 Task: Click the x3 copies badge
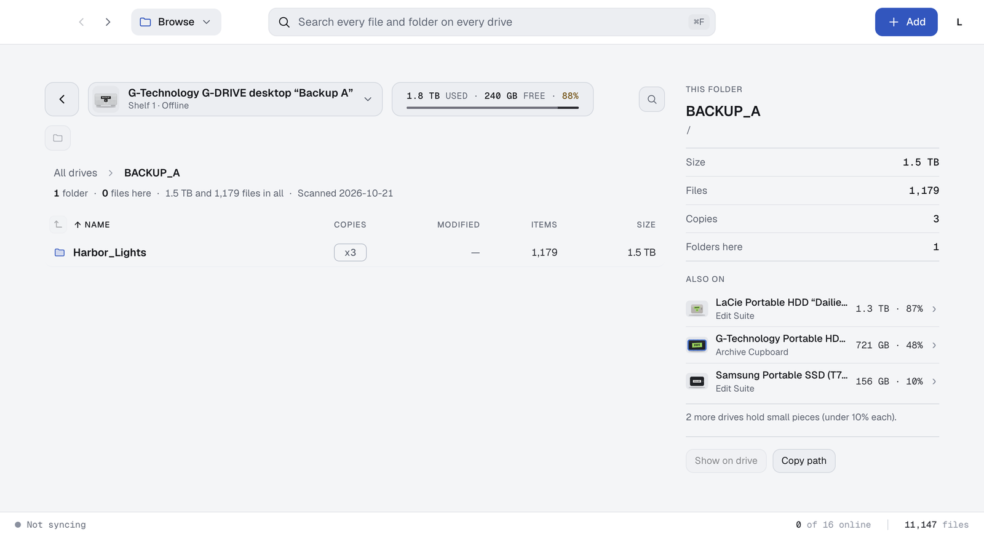(x=350, y=252)
